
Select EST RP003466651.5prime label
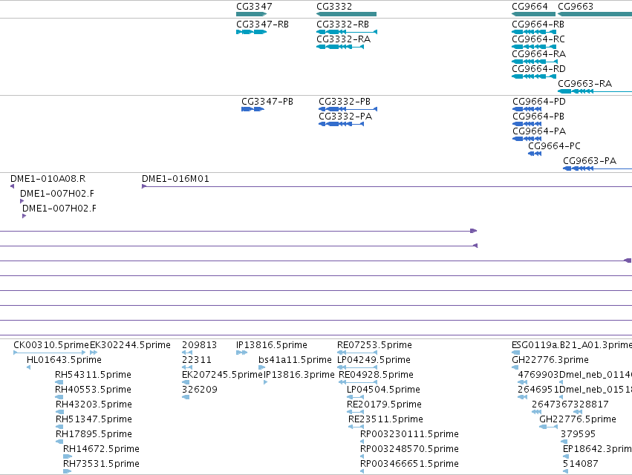[x=409, y=464]
